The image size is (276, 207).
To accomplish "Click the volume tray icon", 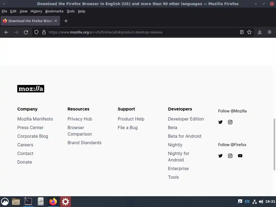I will (261, 202).
